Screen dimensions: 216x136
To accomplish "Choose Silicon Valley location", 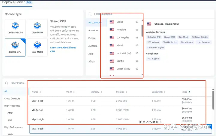I will (x=123, y=69).
